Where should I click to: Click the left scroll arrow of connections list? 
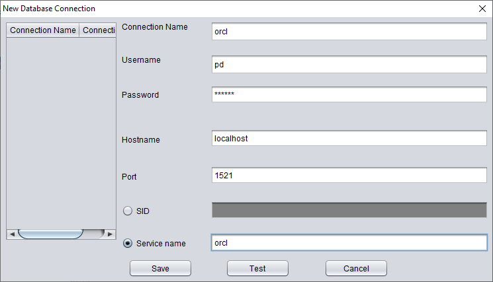coord(13,234)
